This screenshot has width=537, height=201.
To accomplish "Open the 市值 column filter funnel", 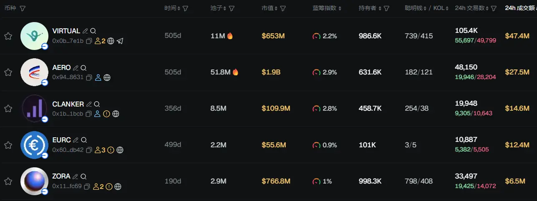I will pos(283,8).
